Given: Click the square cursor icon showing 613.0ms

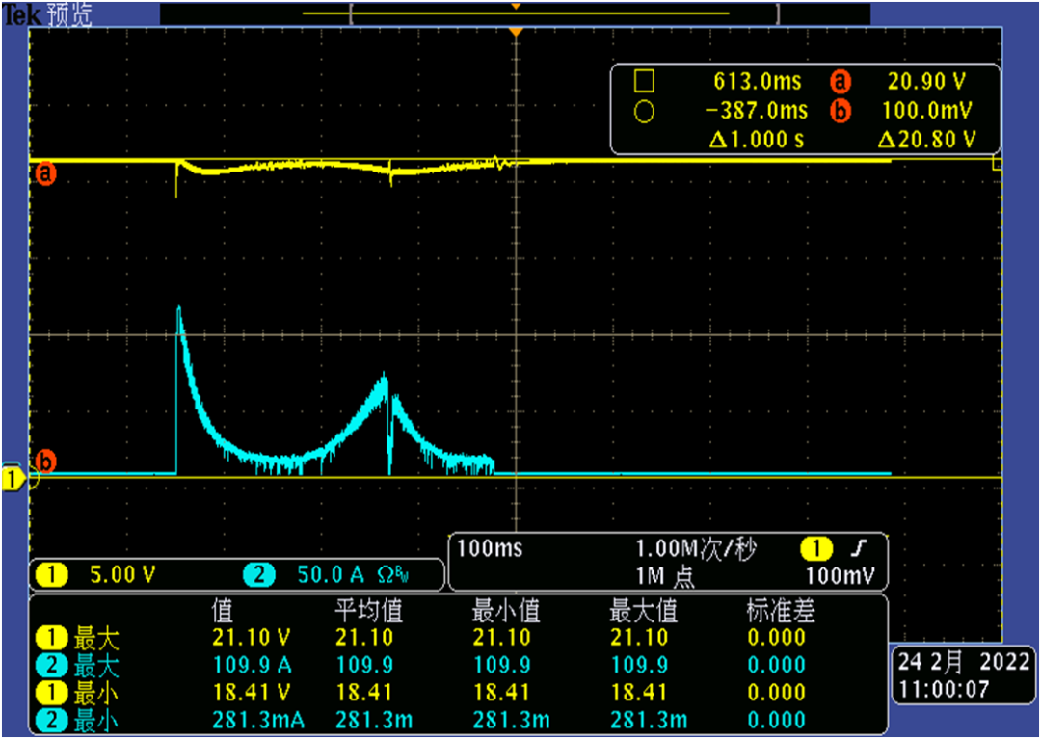Looking at the screenshot, I should 643,83.
